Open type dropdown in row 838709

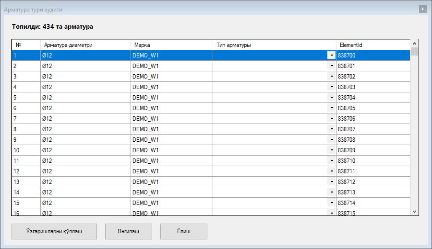(x=331, y=150)
